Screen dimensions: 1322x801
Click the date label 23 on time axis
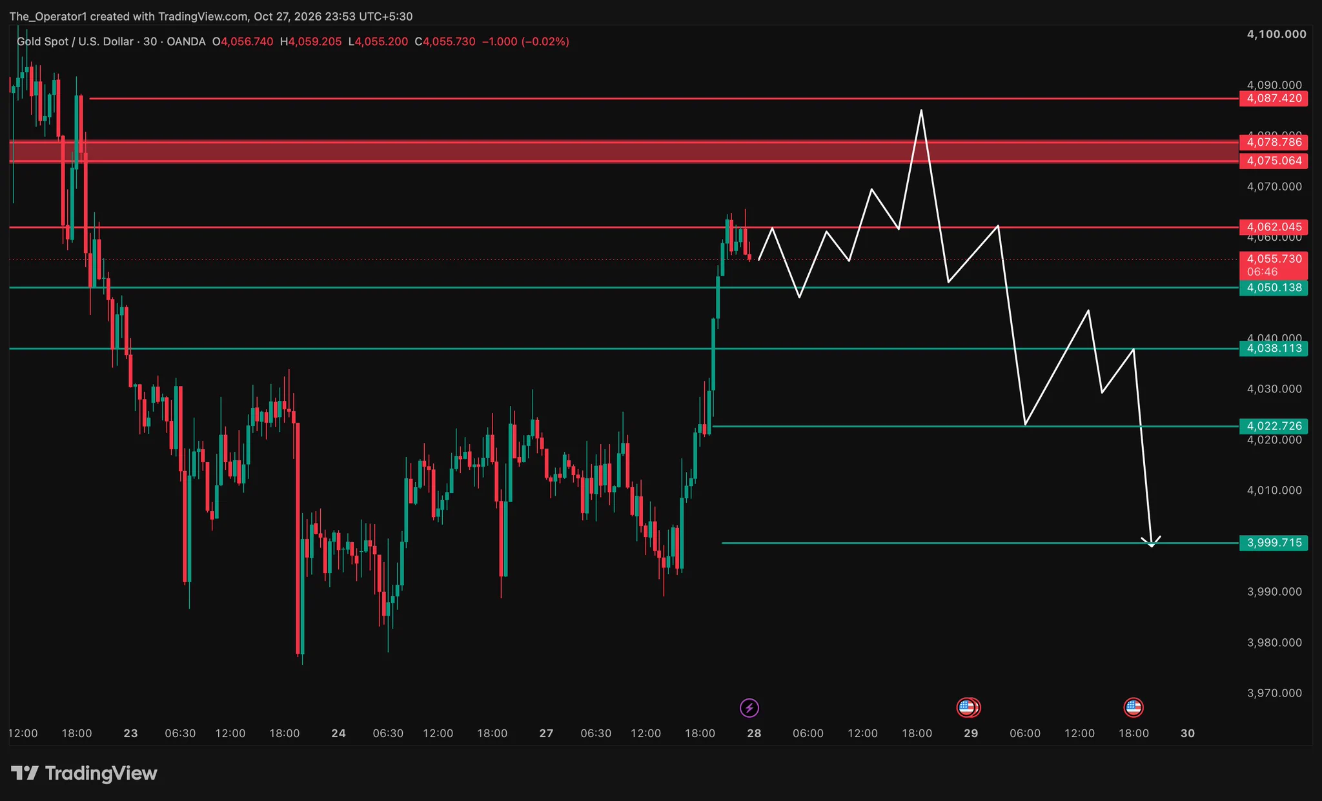click(130, 733)
